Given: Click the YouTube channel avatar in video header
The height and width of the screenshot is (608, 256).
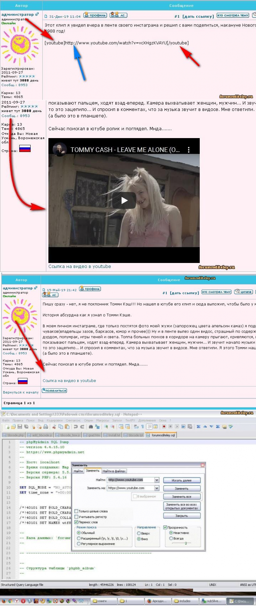Looking at the screenshot, I should pos(59,150).
